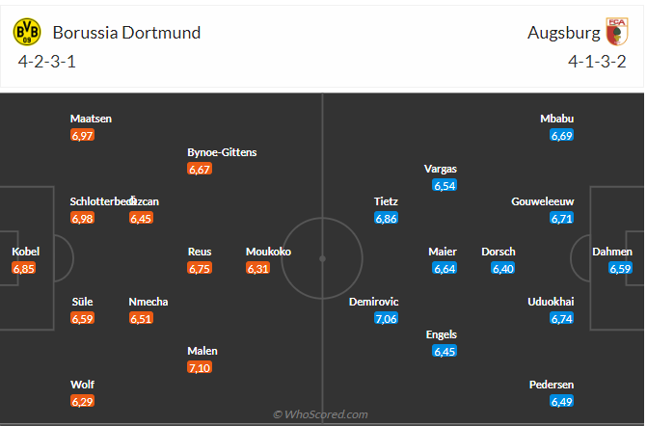
Task: Select player Bynoe-Gittens on the pitch
Action: pos(222,152)
